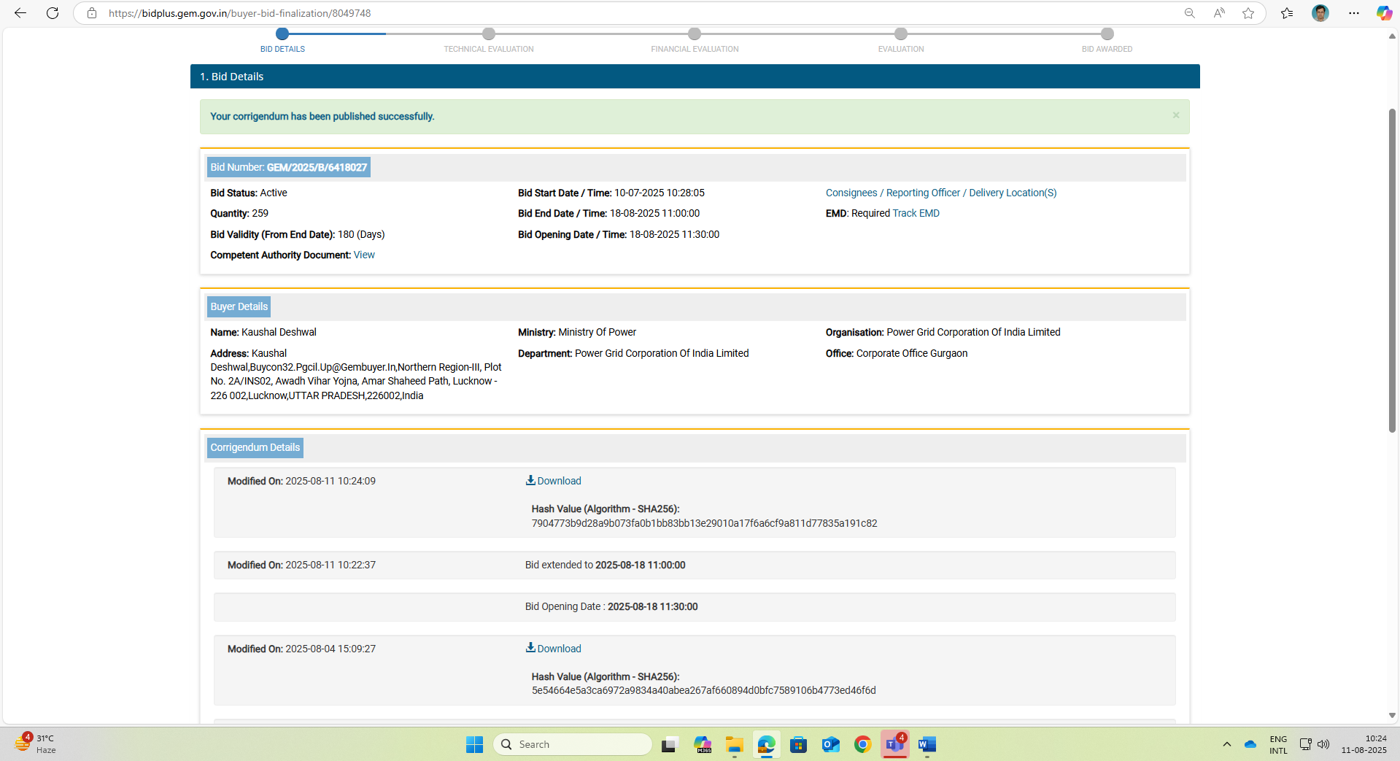
Task: Open browser Settings and more menu
Action: point(1354,13)
